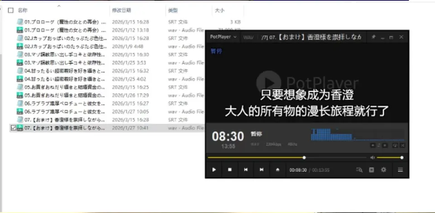This screenshot has height=213, width=435.
Task: Jump to the previous track in PotPlayer
Action: point(246,170)
